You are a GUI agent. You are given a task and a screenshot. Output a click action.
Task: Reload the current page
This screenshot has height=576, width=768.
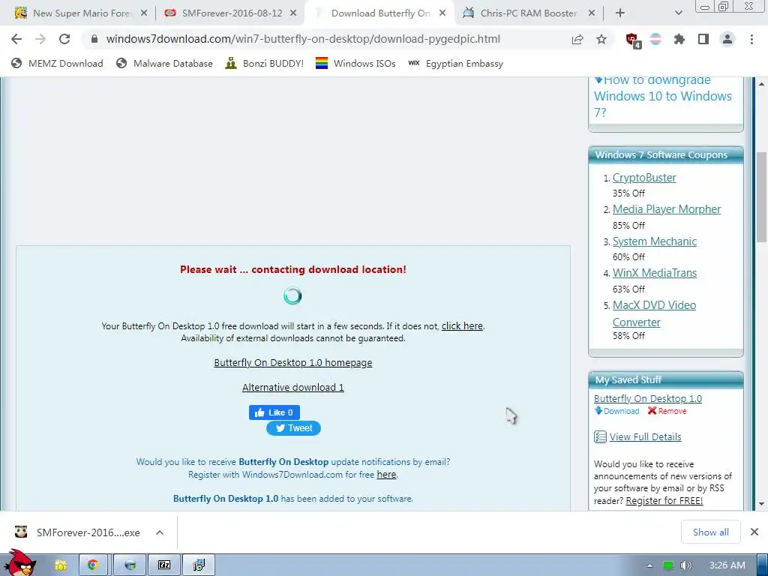(64, 39)
